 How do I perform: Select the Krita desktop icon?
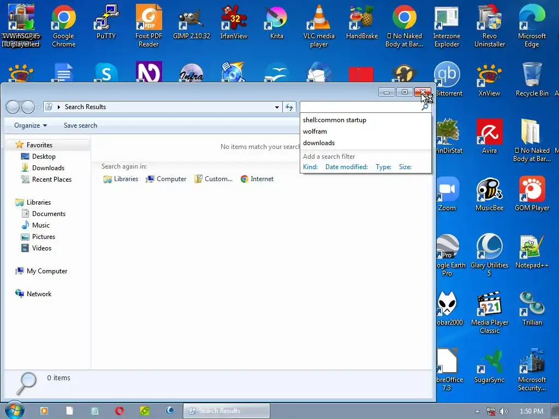(277, 22)
